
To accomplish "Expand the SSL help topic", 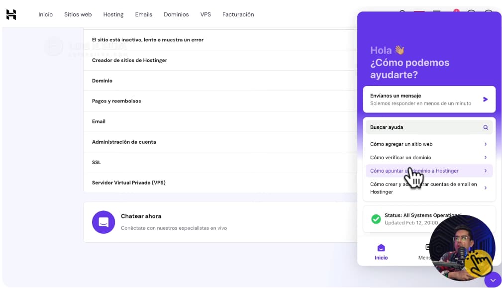I will click(220, 162).
